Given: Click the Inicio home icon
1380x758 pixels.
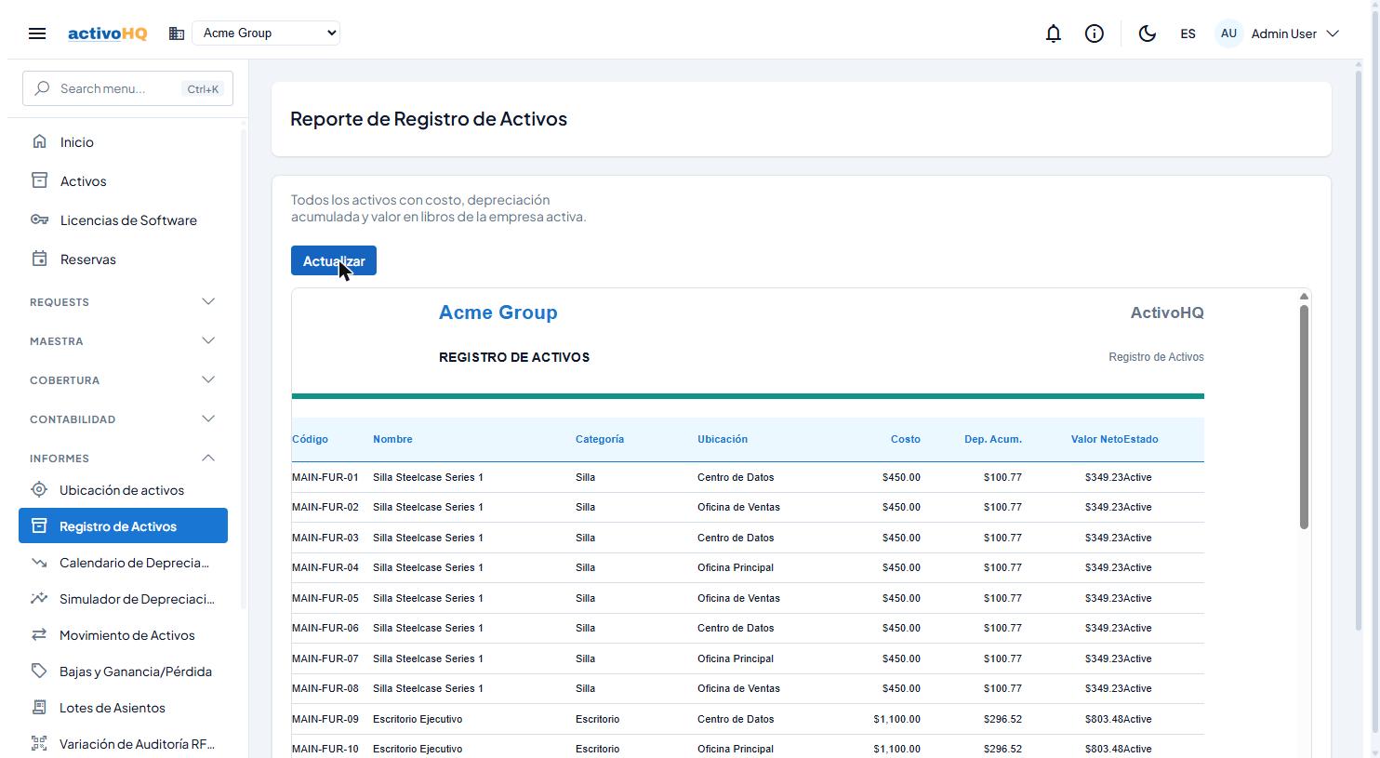Looking at the screenshot, I should (39, 142).
